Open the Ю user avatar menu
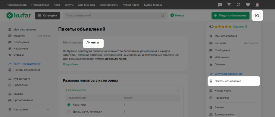This screenshot has width=275, height=117. [x=257, y=16]
